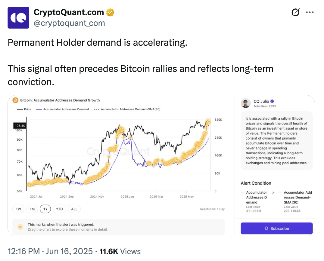Click the CryptoQuant profile avatar logo
The height and width of the screenshot is (261, 324).
18,18
